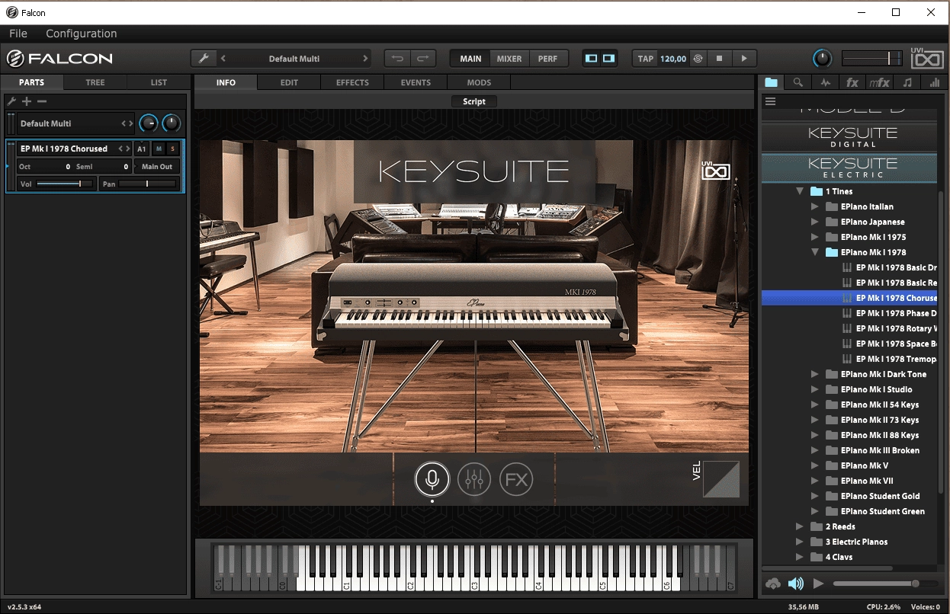Expand the 2 Reeds folder
The image size is (950, 614).
point(800,526)
